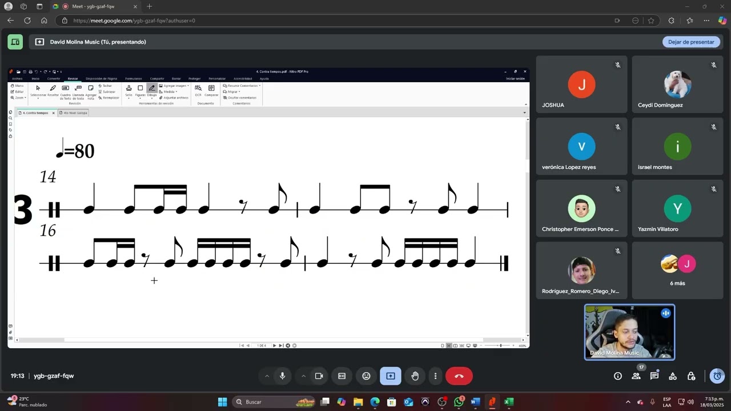
Task: Expand camera video settings arrow
Action: [x=303, y=376]
